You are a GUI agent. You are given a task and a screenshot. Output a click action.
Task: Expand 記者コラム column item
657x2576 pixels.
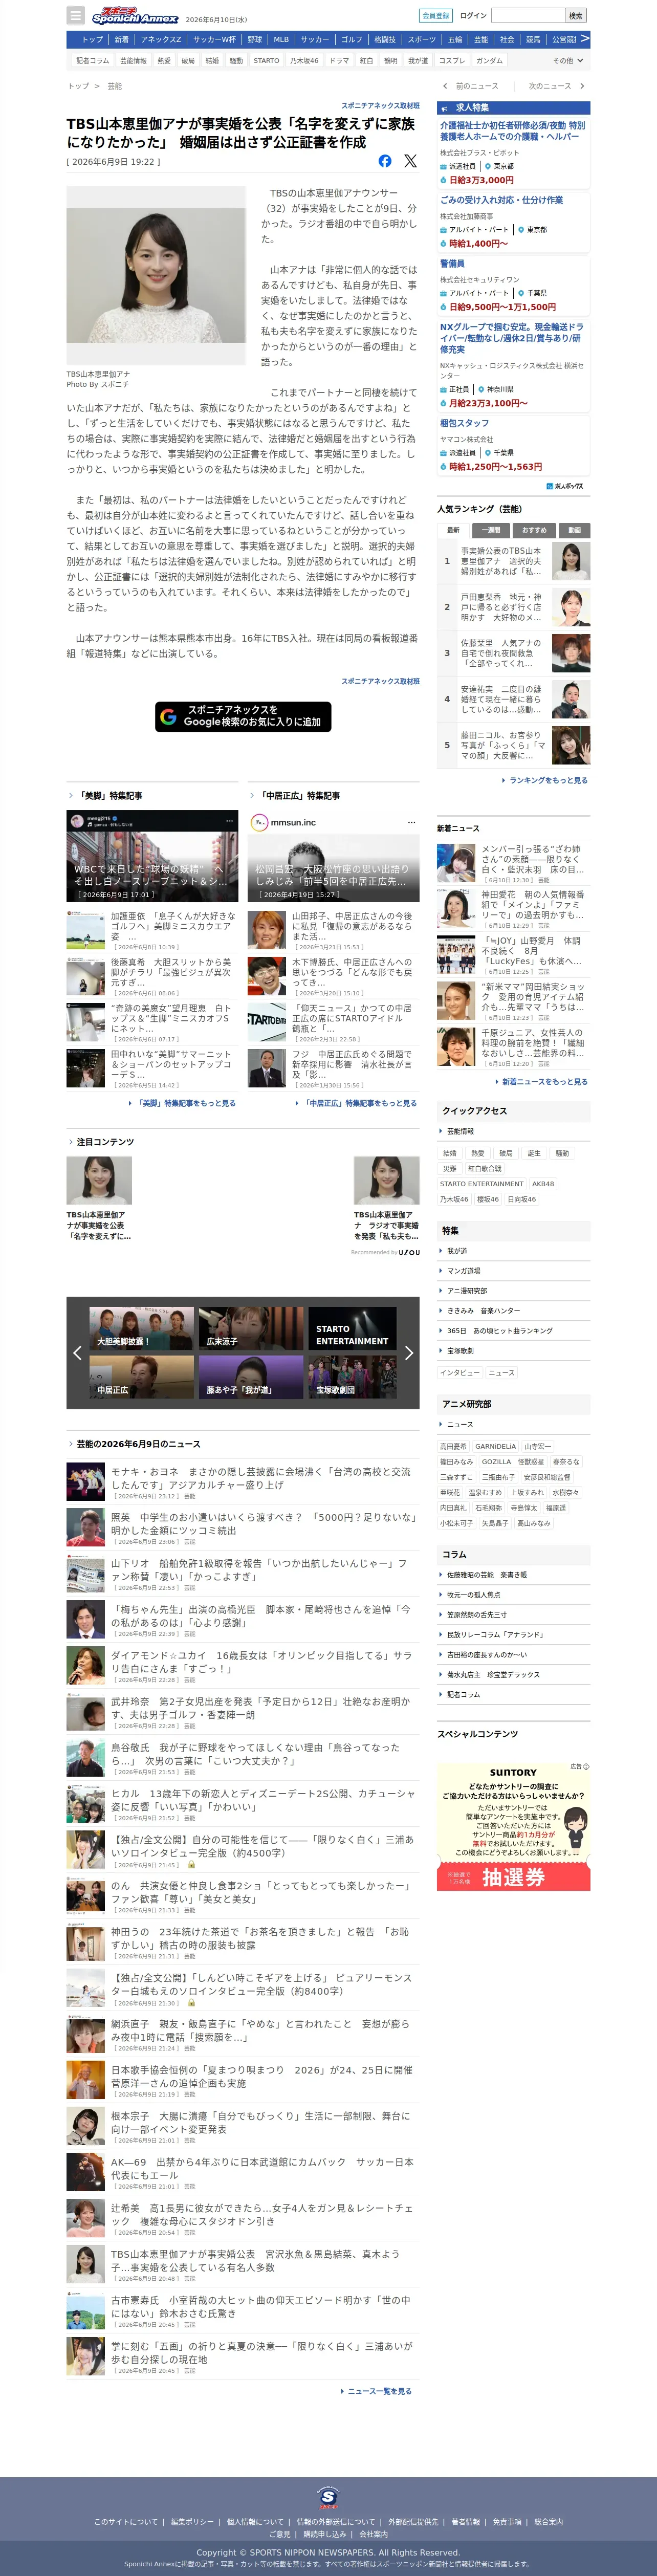coord(513,1694)
